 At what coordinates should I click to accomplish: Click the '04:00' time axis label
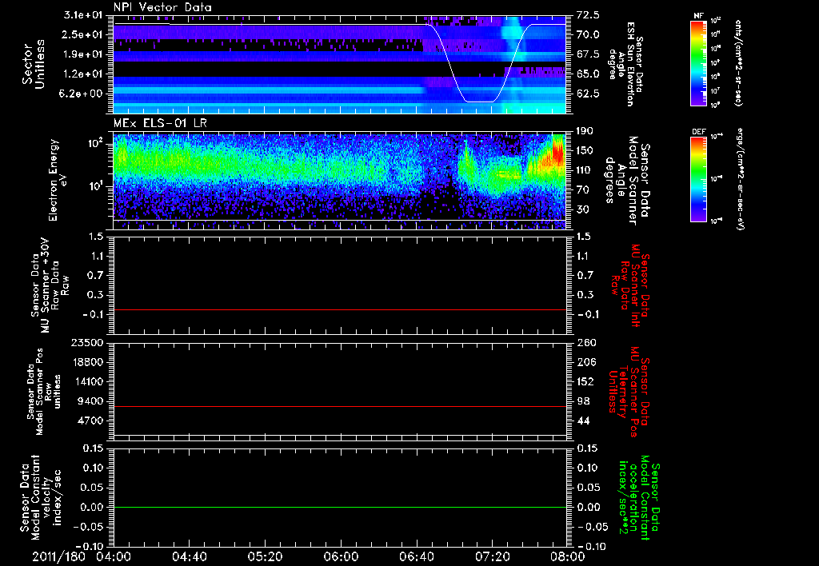[x=114, y=557]
